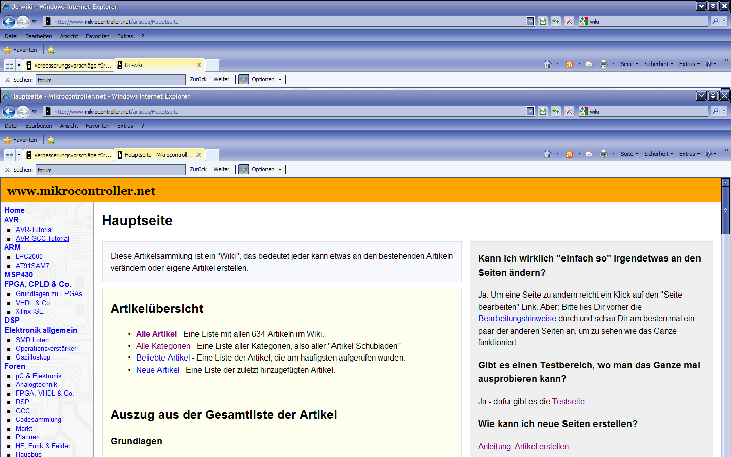This screenshot has height=457, width=731.
Task: Close the find bar in Hauptseite window
Action: [x=7, y=170]
